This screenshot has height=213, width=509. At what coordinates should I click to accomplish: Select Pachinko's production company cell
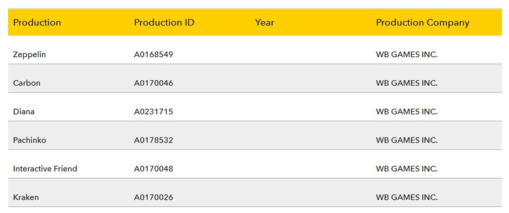click(406, 140)
